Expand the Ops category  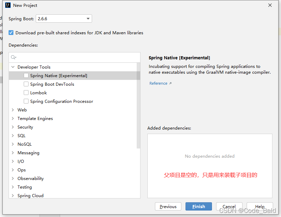pyautogui.click(x=13, y=170)
